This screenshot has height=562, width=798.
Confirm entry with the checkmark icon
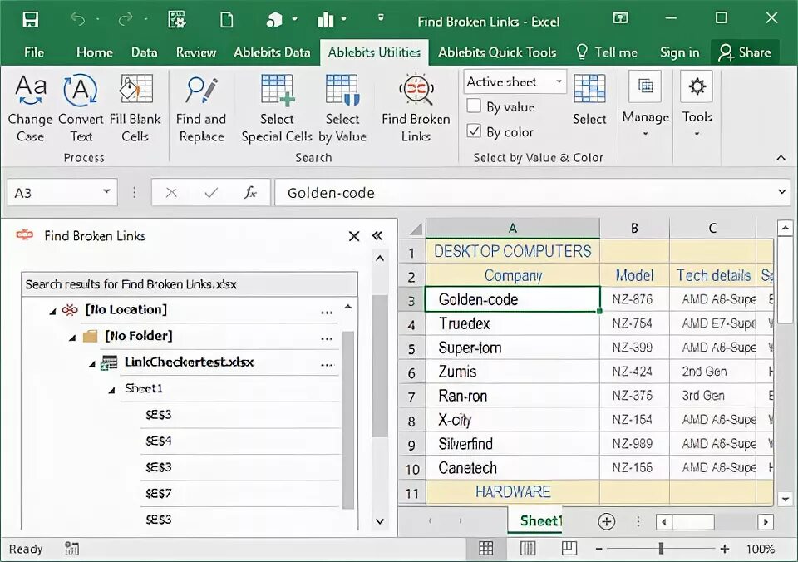(211, 192)
